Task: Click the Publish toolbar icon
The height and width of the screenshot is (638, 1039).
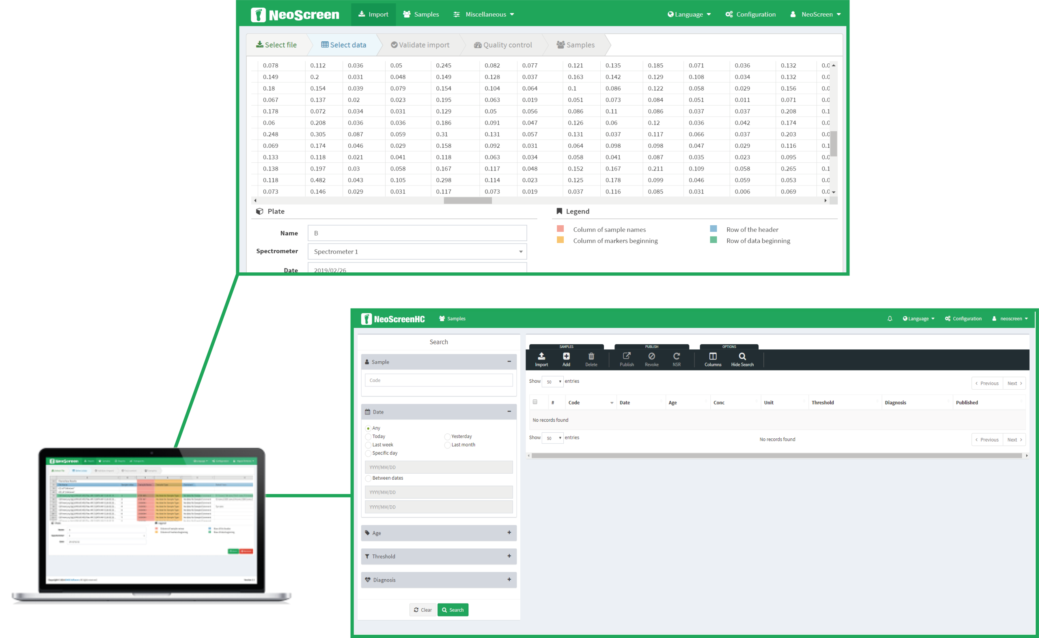Action: click(626, 360)
